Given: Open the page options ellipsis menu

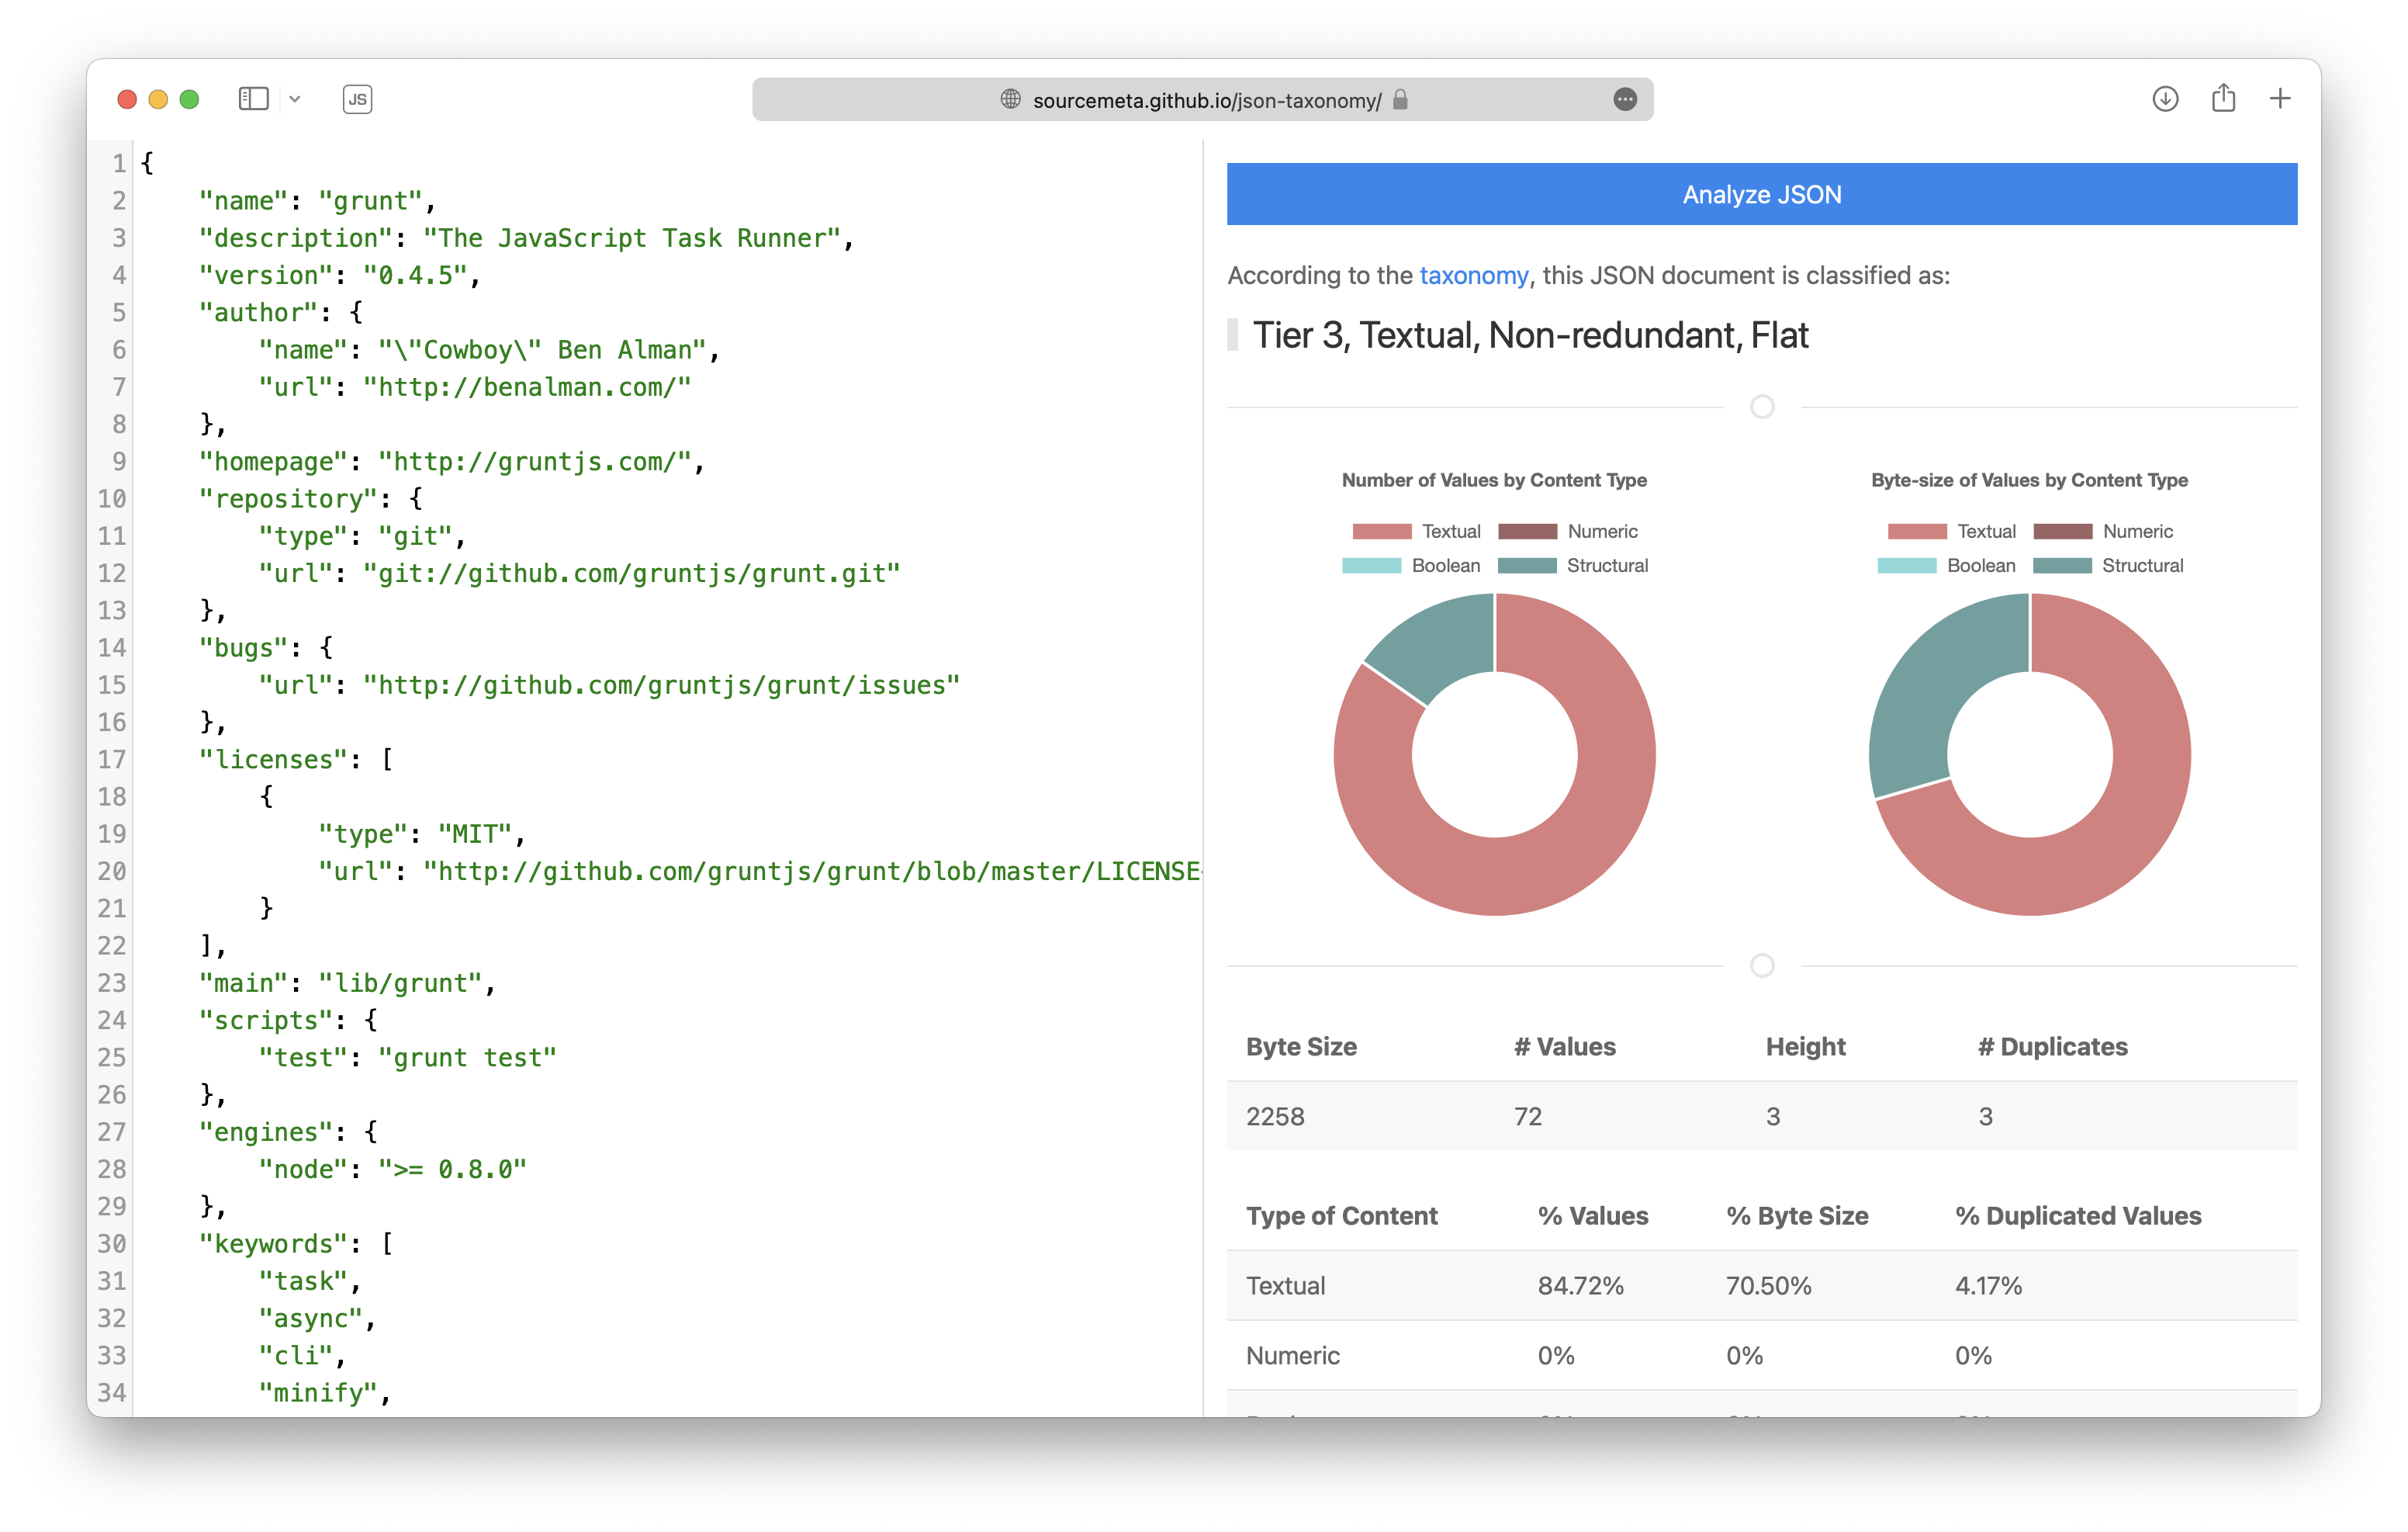Looking at the screenshot, I should [1625, 99].
